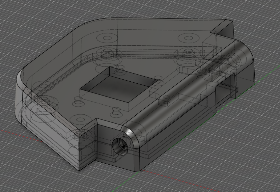280x192 pixels.
Task: Click the flat front-left side wall
Action: tap(47, 138)
